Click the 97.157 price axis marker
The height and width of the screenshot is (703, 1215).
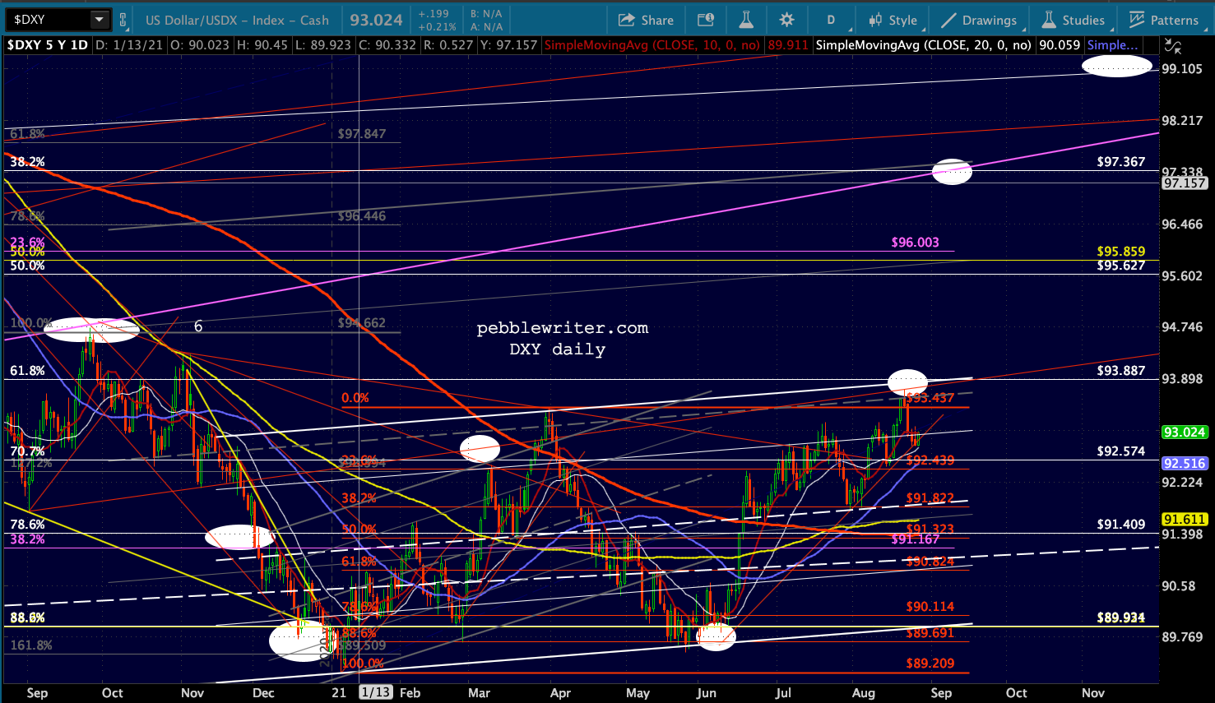1184,183
